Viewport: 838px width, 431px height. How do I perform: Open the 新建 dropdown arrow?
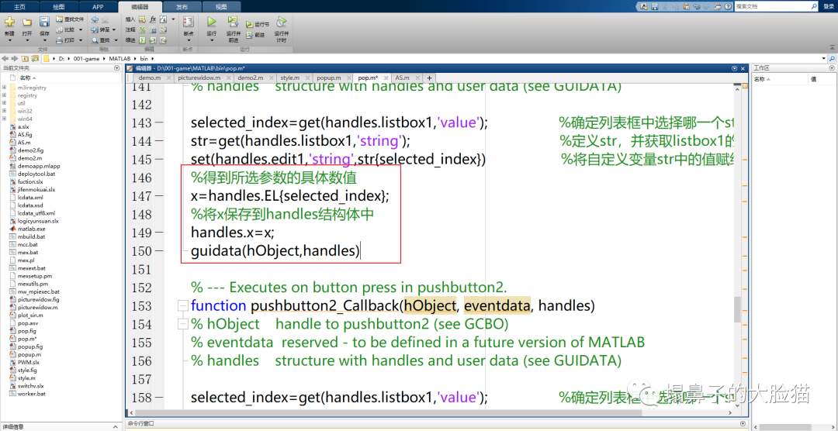coord(9,40)
